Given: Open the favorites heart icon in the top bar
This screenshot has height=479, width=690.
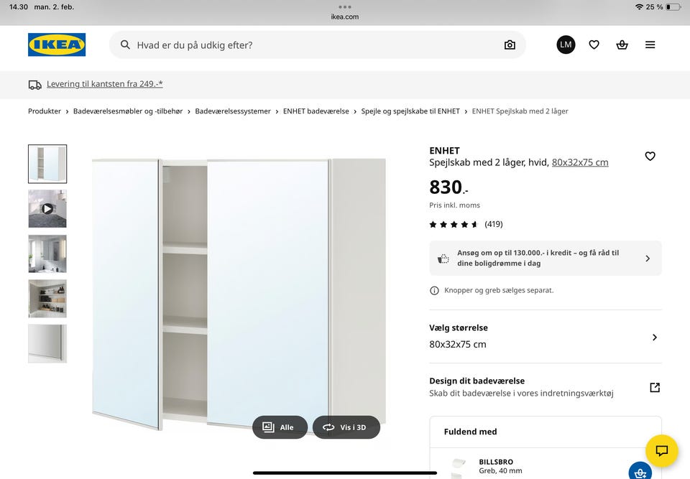Looking at the screenshot, I should 594,45.
